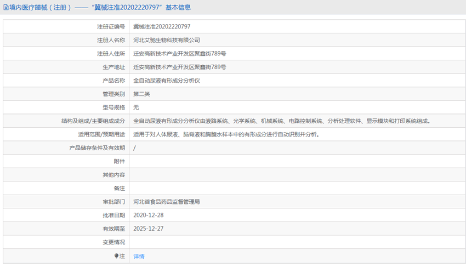Click the 产品储存条件及有效期 row label
The image size is (466, 267).
coord(97,148)
